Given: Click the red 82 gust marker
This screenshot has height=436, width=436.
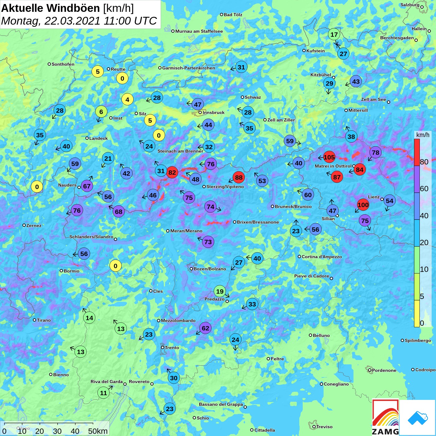Looking at the screenshot, I should click(172, 173).
